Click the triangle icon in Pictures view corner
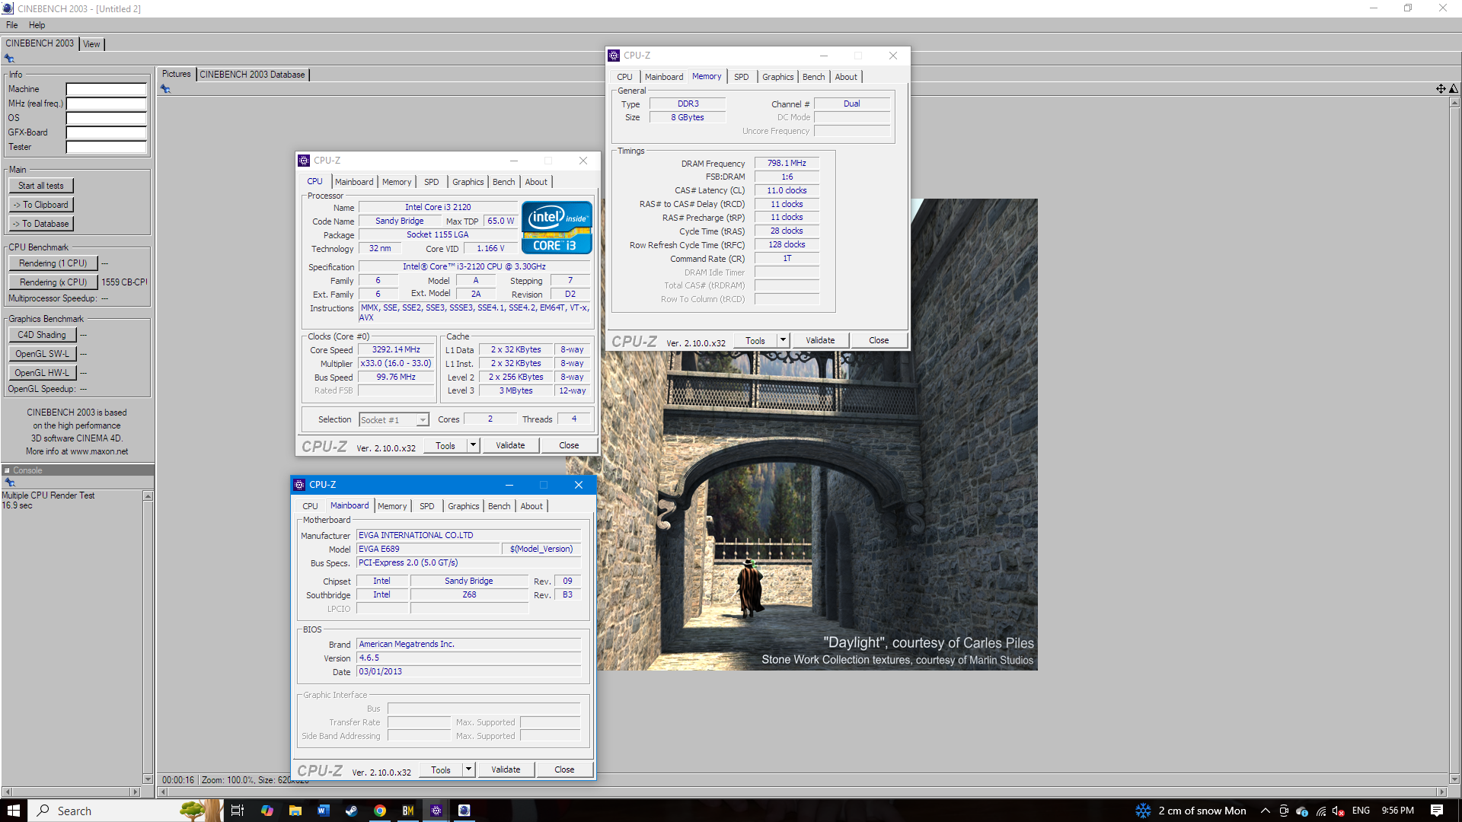1462x822 pixels. click(x=1454, y=89)
